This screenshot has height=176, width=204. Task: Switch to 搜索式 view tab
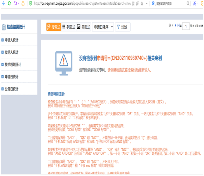pyautogui.click(x=54, y=27)
